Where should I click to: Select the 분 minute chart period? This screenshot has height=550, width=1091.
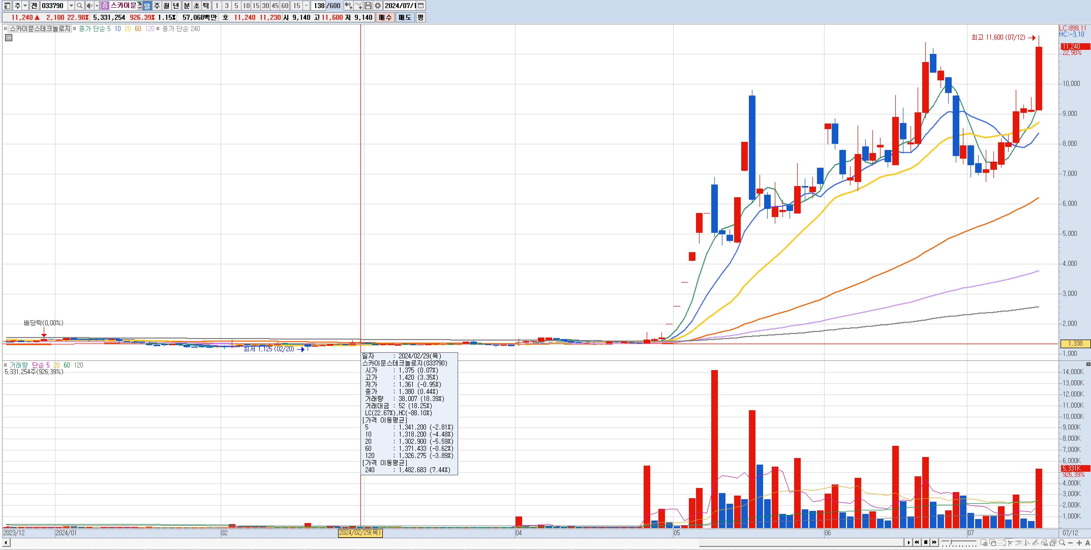click(186, 6)
